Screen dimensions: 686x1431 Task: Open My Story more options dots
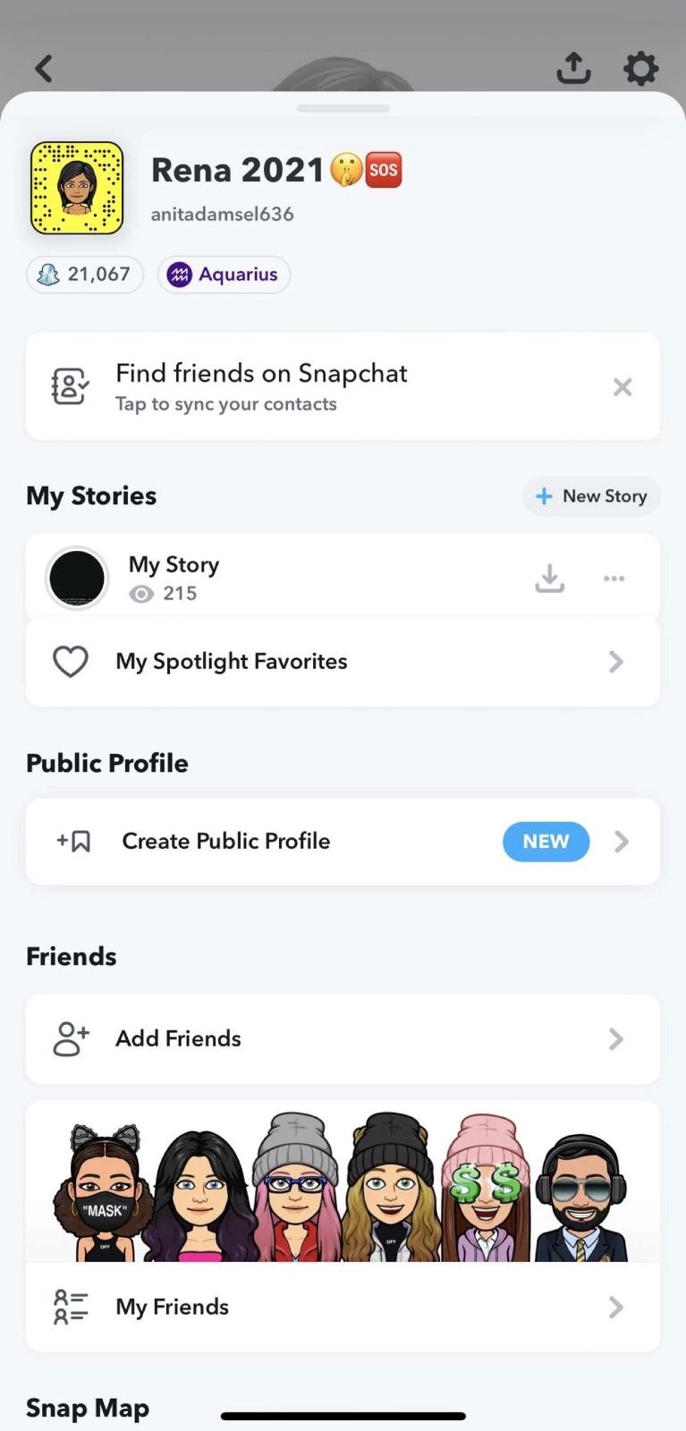pos(614,579)
